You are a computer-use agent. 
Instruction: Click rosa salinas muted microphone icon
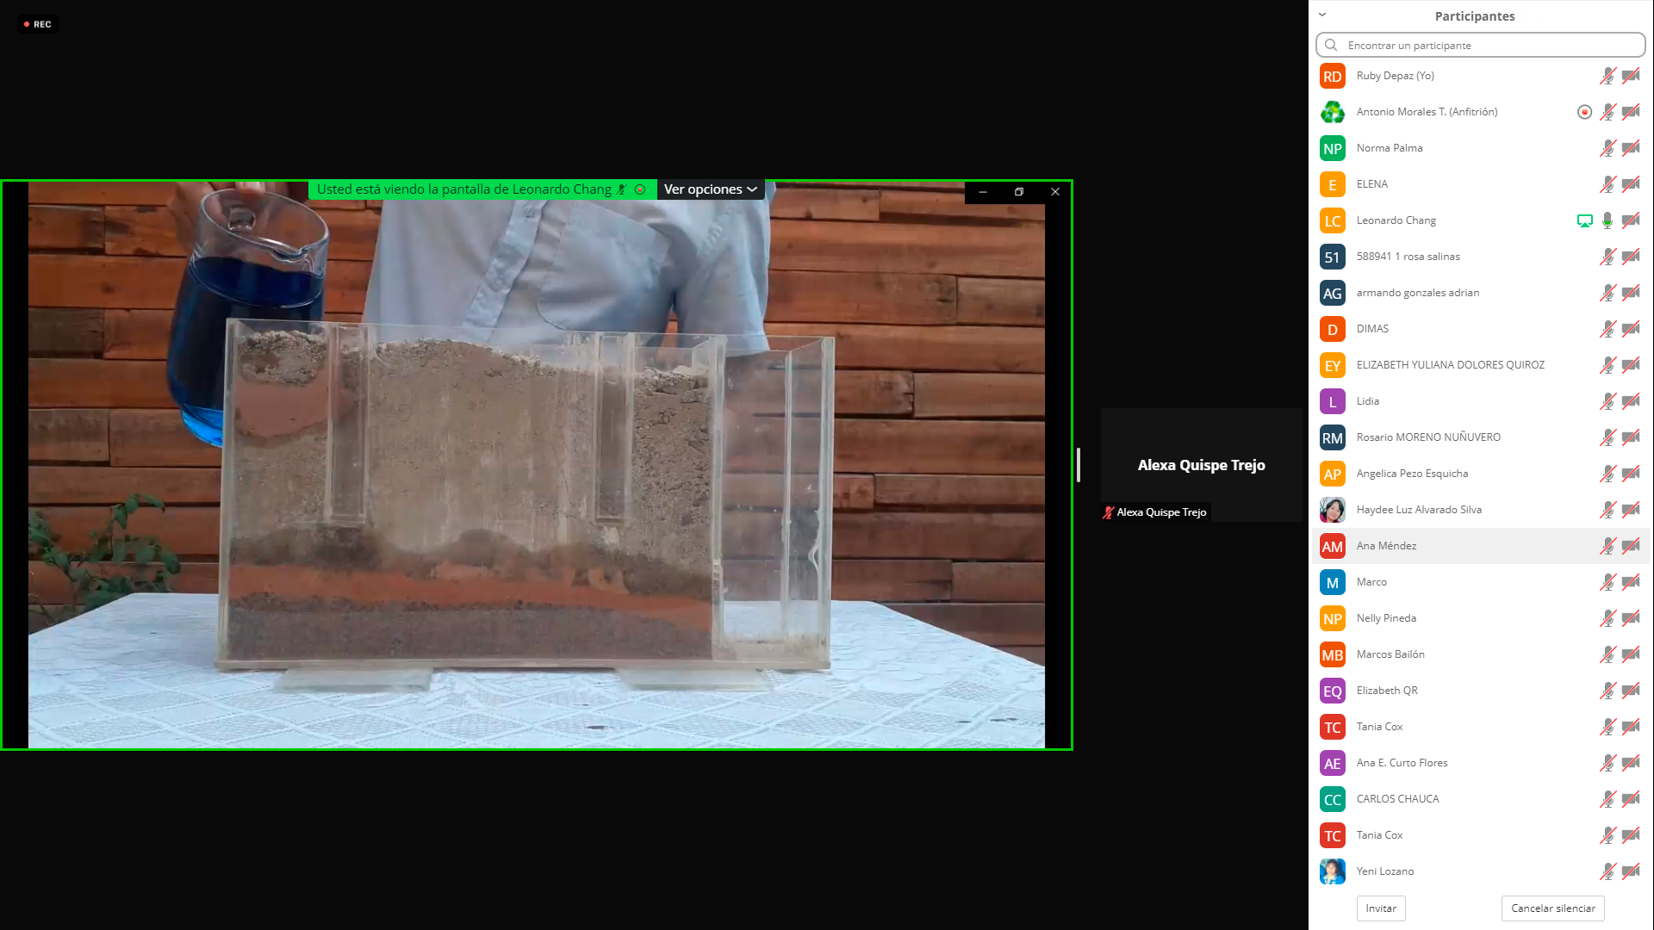coord(1607,257)
